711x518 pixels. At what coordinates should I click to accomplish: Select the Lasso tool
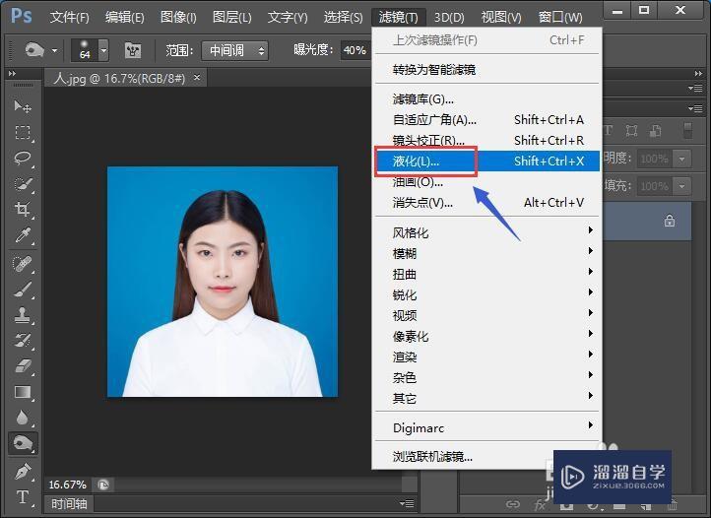23,158
